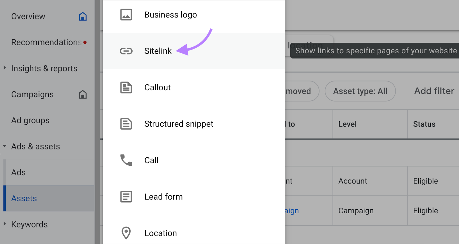Screen dimensions: 459x244
Task: Click the Business logo image icon
Action: coord(126,15)
